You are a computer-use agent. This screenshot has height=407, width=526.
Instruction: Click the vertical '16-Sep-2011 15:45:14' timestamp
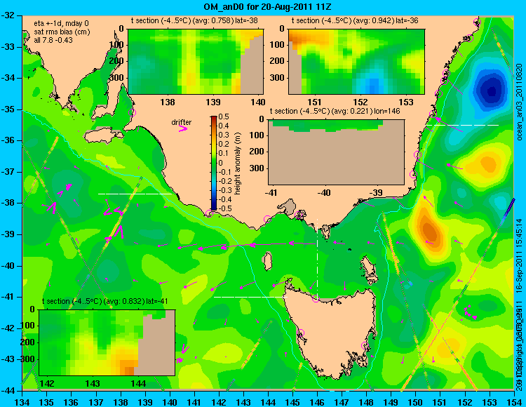coord(518,256)
